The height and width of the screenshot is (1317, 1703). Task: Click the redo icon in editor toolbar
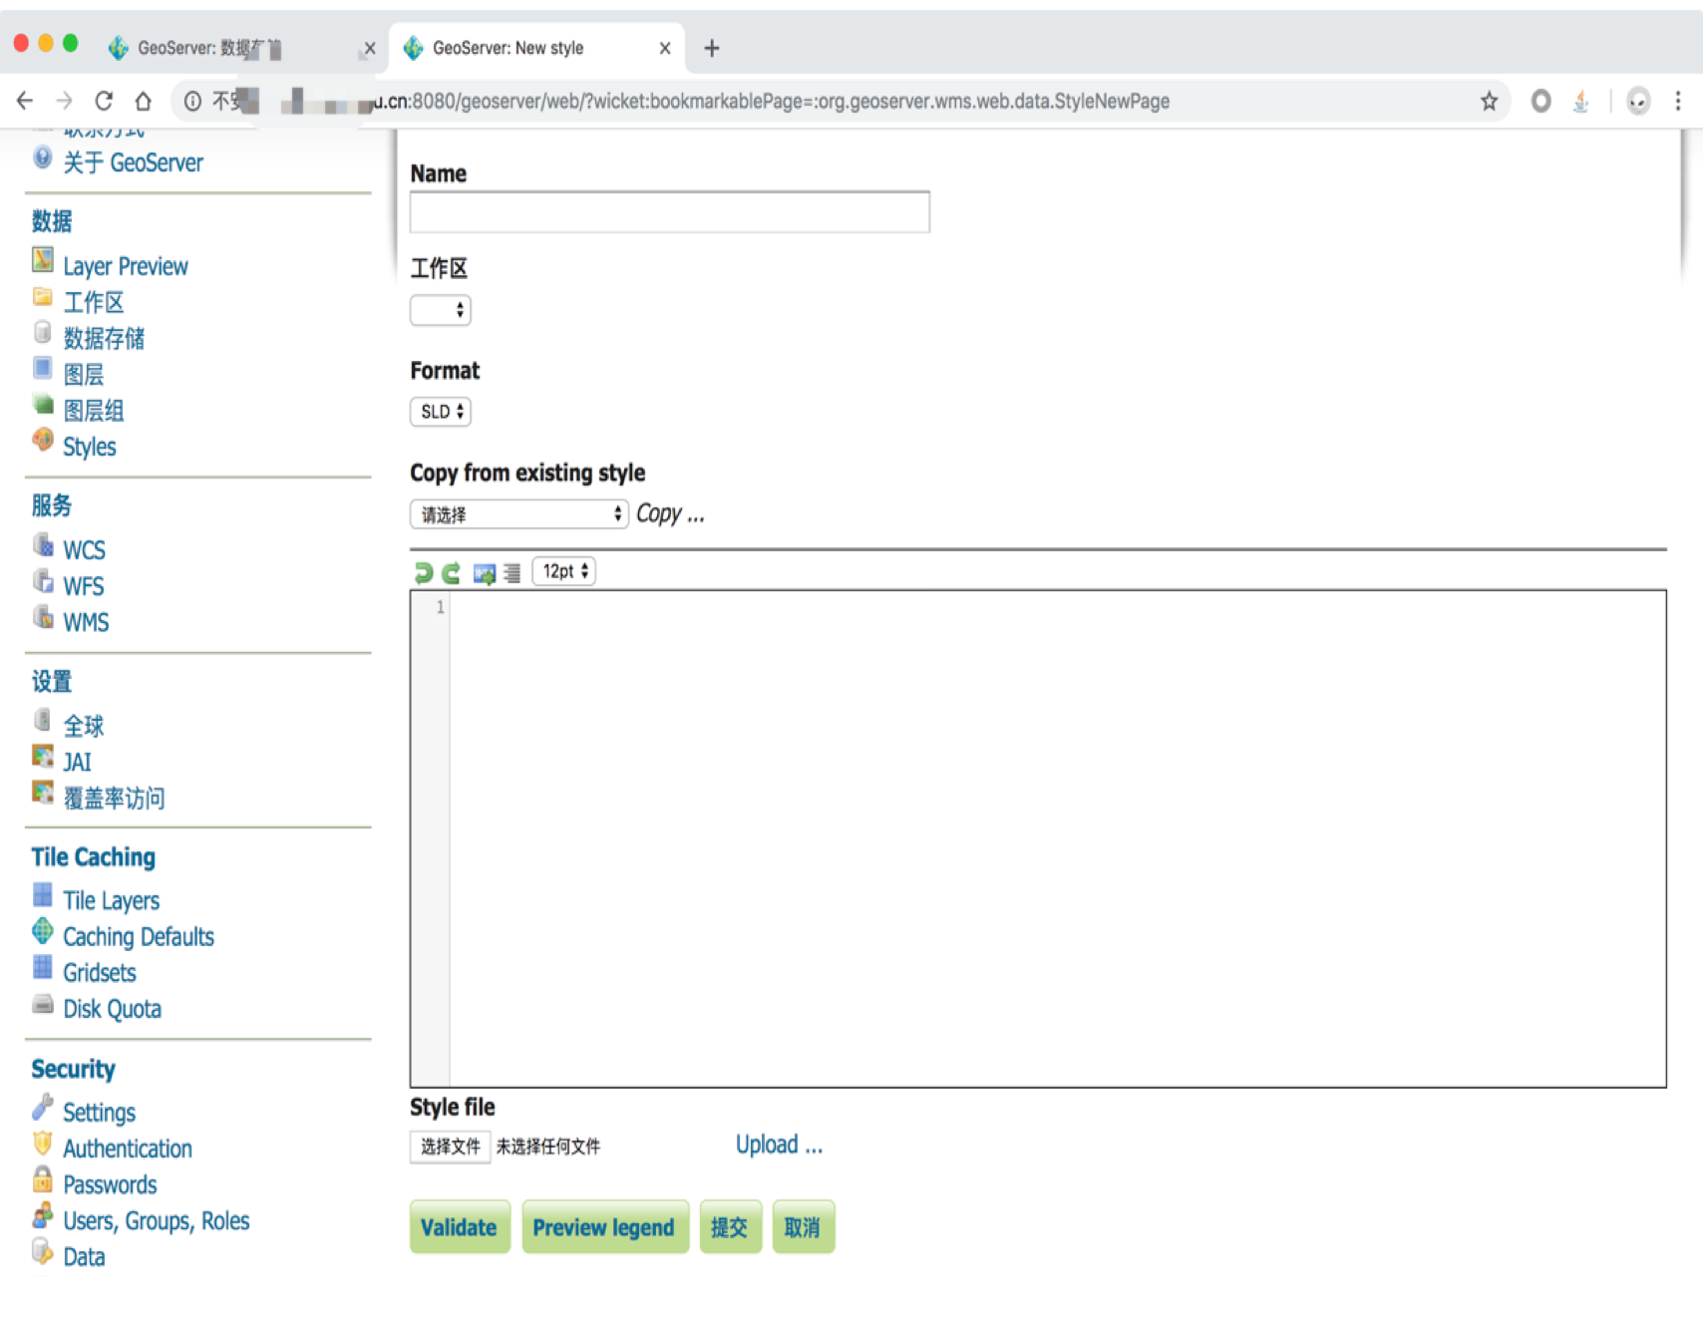[x=452, y=572]
